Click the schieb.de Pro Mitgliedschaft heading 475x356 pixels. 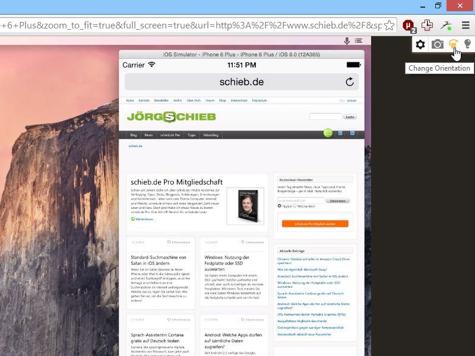point(176,182)
